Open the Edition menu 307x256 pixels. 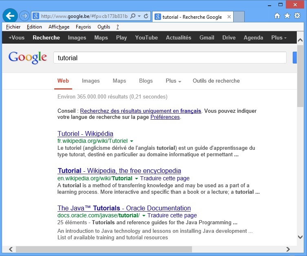34,27
